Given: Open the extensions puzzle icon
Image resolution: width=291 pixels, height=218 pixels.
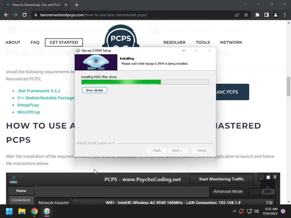Looking at the screenshot, I should point(257,15).
